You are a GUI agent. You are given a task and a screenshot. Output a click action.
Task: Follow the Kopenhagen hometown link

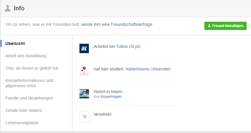tap(111, 97)
